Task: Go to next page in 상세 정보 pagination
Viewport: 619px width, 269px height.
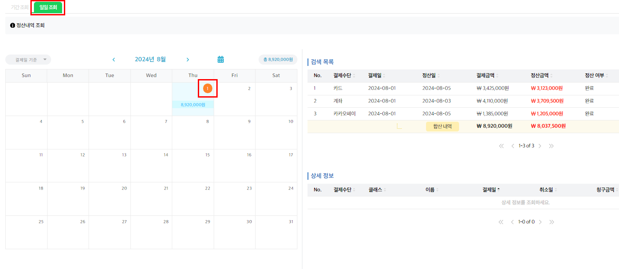Action: point(540,222)
